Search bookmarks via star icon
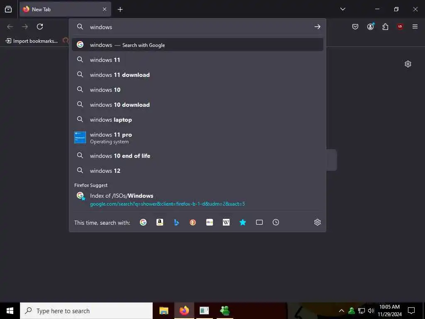Image resolution: width=425 pixels, height=319 pixels. [x=242, y=223]
